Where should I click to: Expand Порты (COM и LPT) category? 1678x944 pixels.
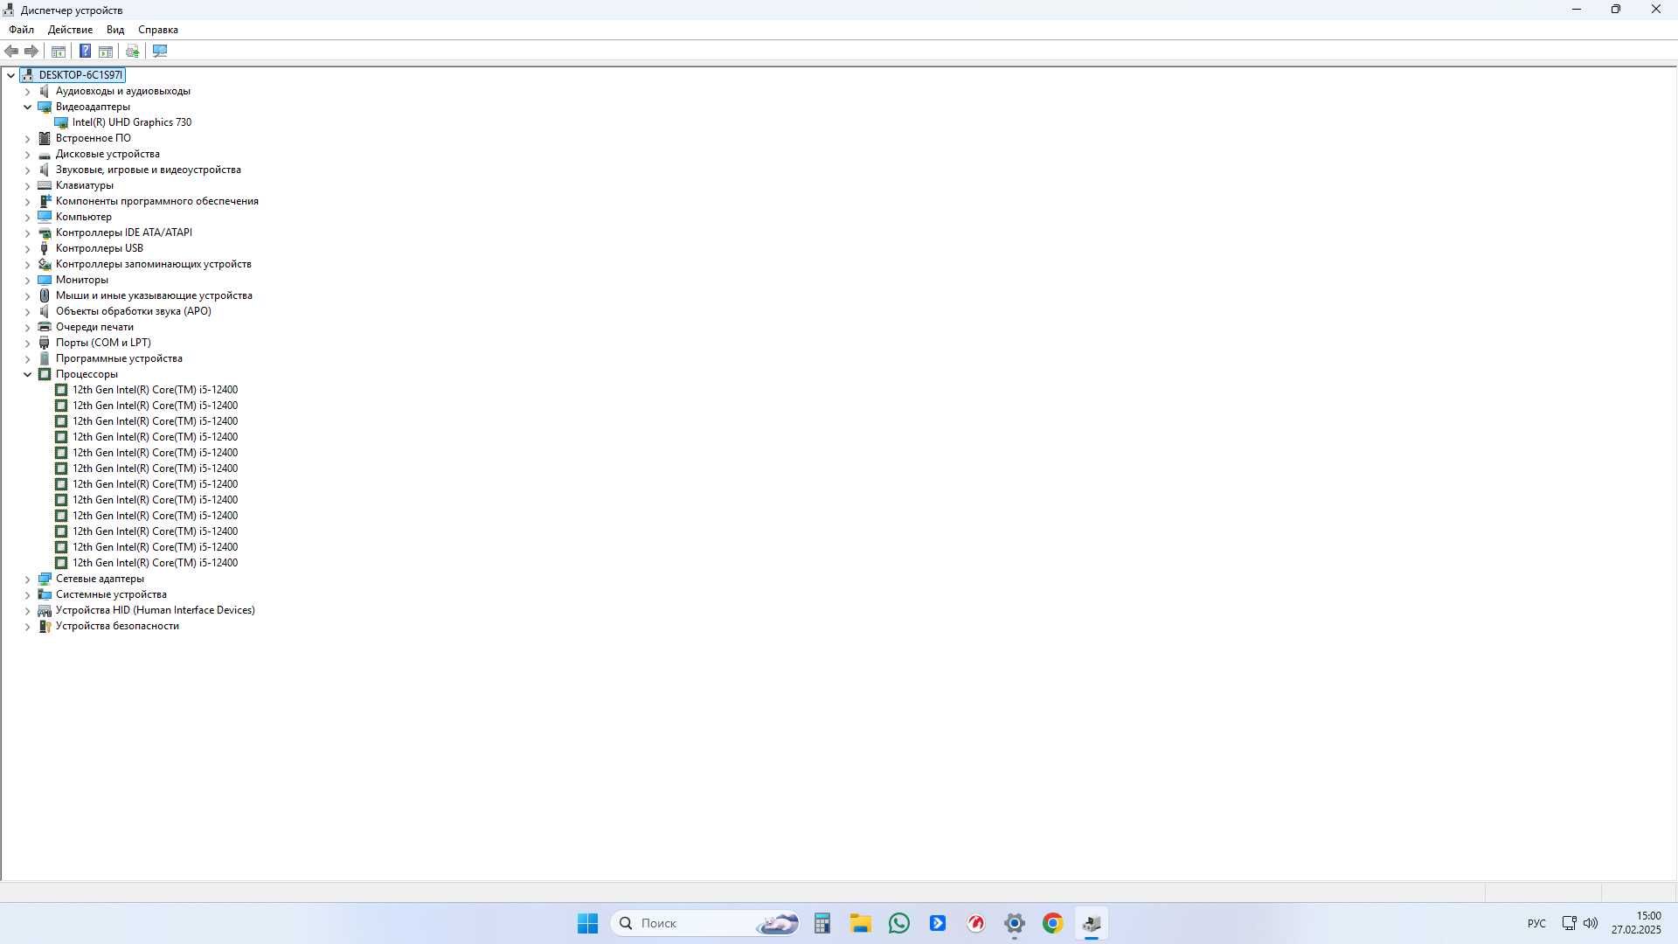point(27,343)
